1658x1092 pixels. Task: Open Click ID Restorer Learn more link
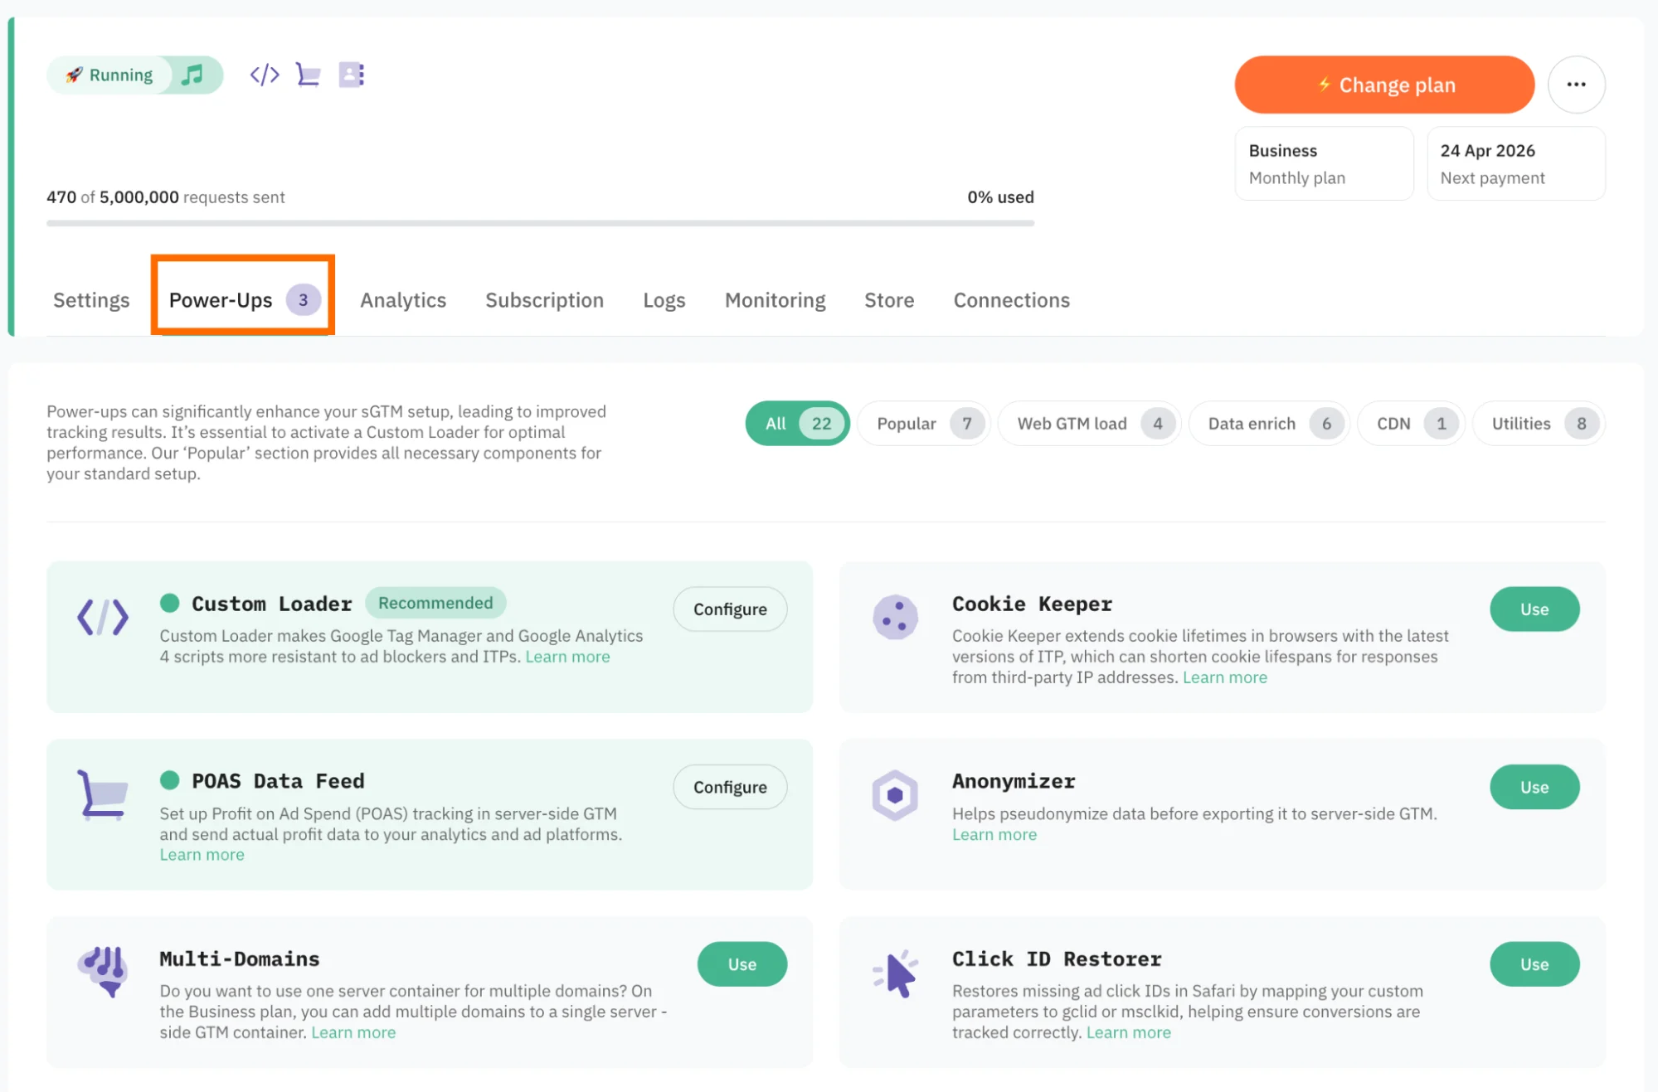tap(1129, 1033)
